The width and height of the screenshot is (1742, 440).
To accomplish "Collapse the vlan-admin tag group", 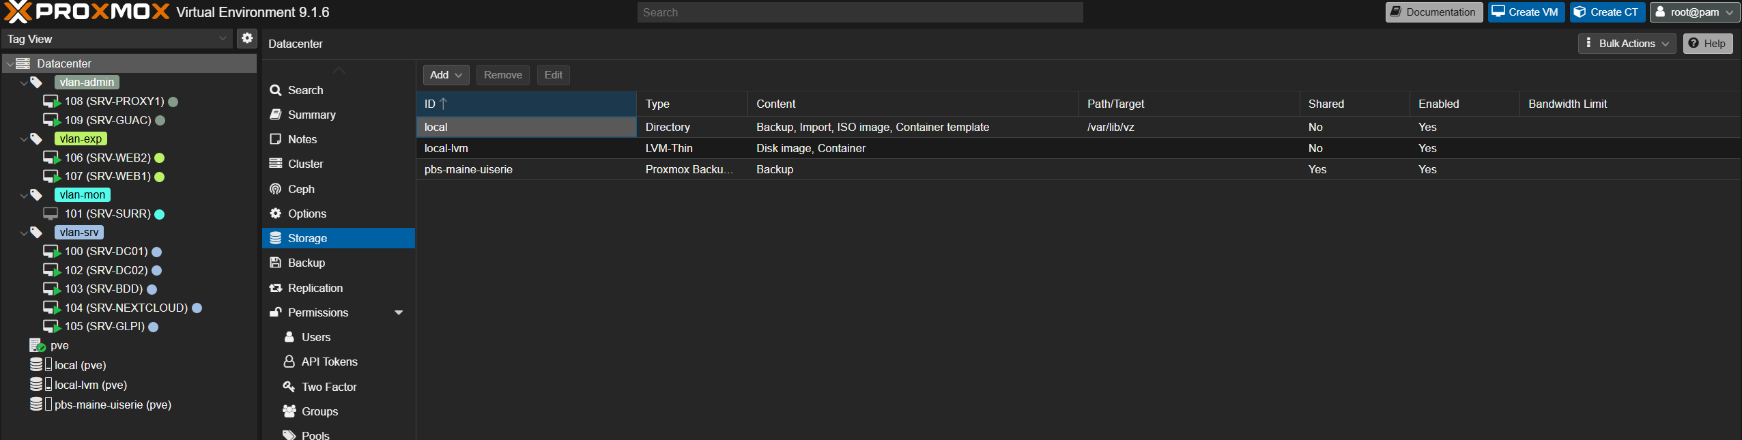I will [x=24, y=83].
